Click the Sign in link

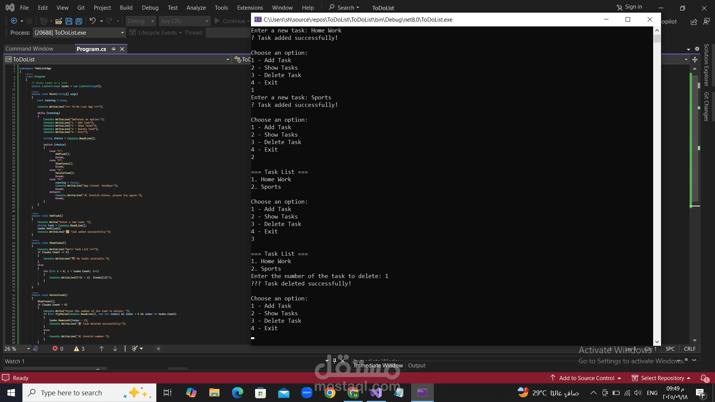(x=633, y=7)
